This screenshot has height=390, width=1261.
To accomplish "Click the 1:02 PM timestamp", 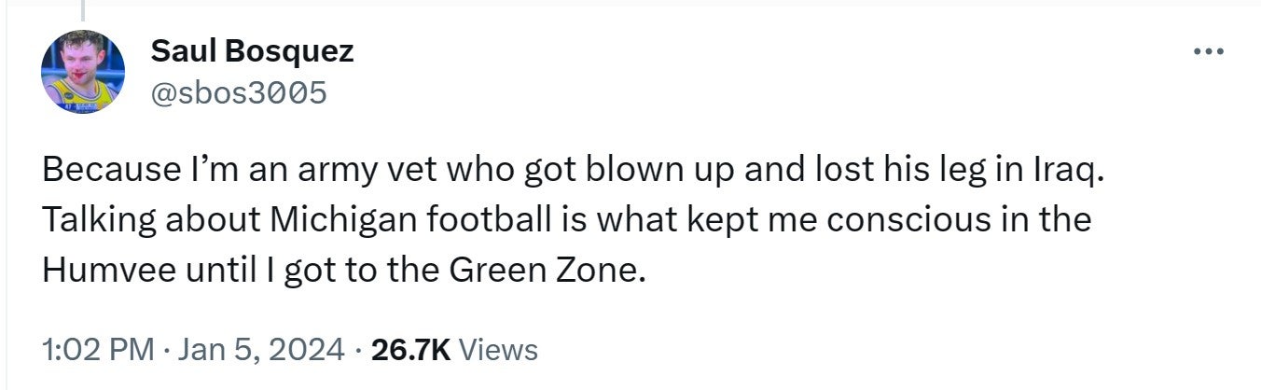I will click(98, 350).
